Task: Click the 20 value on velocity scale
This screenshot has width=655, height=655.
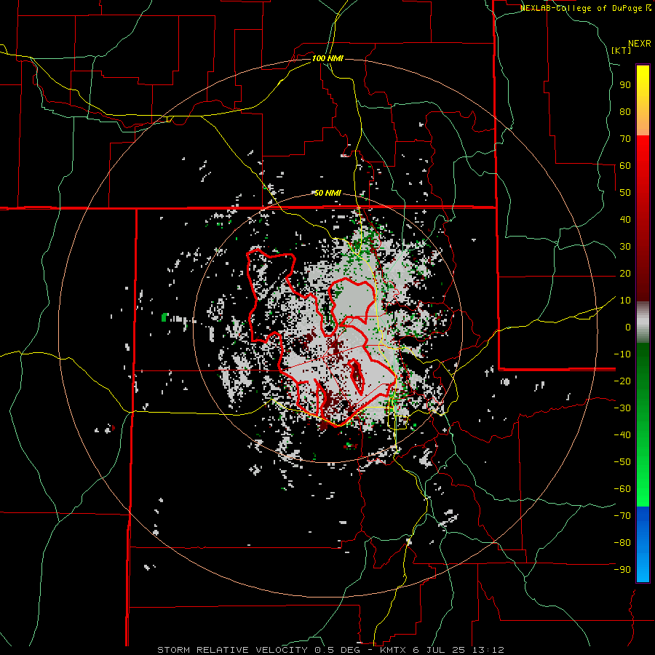Action: [625, 274]
